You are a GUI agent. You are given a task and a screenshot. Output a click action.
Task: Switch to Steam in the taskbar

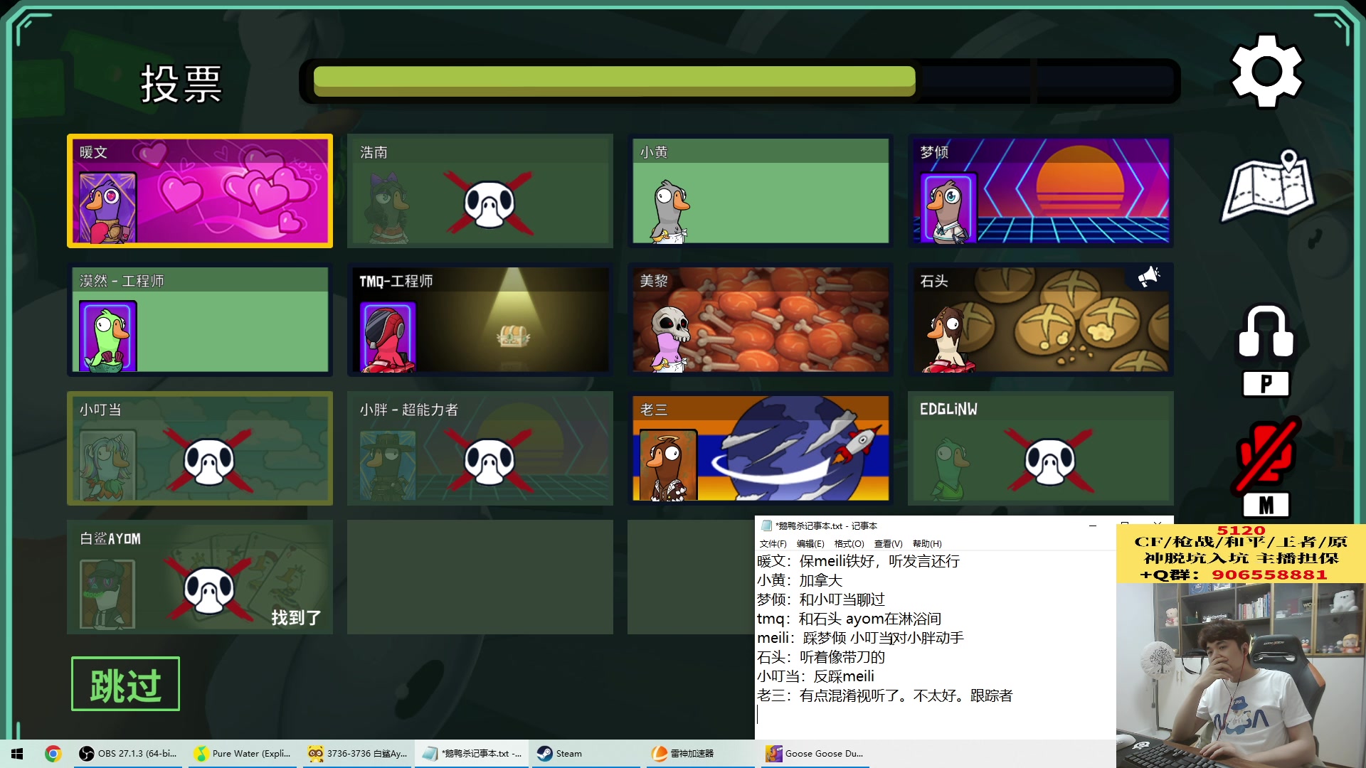[588, 754]
